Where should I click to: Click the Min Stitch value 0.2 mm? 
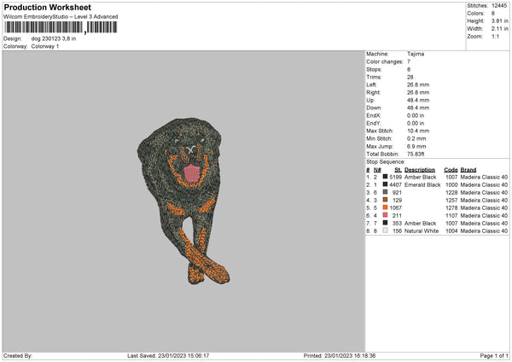tap(416, 138)
